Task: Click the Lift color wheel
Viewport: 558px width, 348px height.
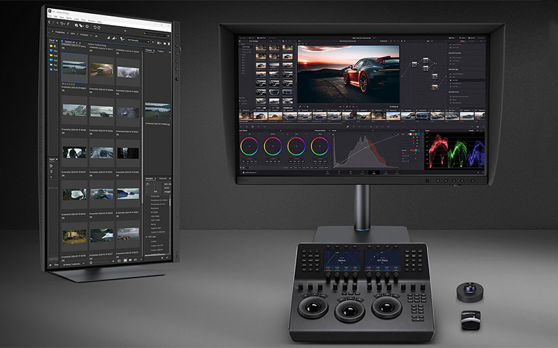Action: coord(249,146)
